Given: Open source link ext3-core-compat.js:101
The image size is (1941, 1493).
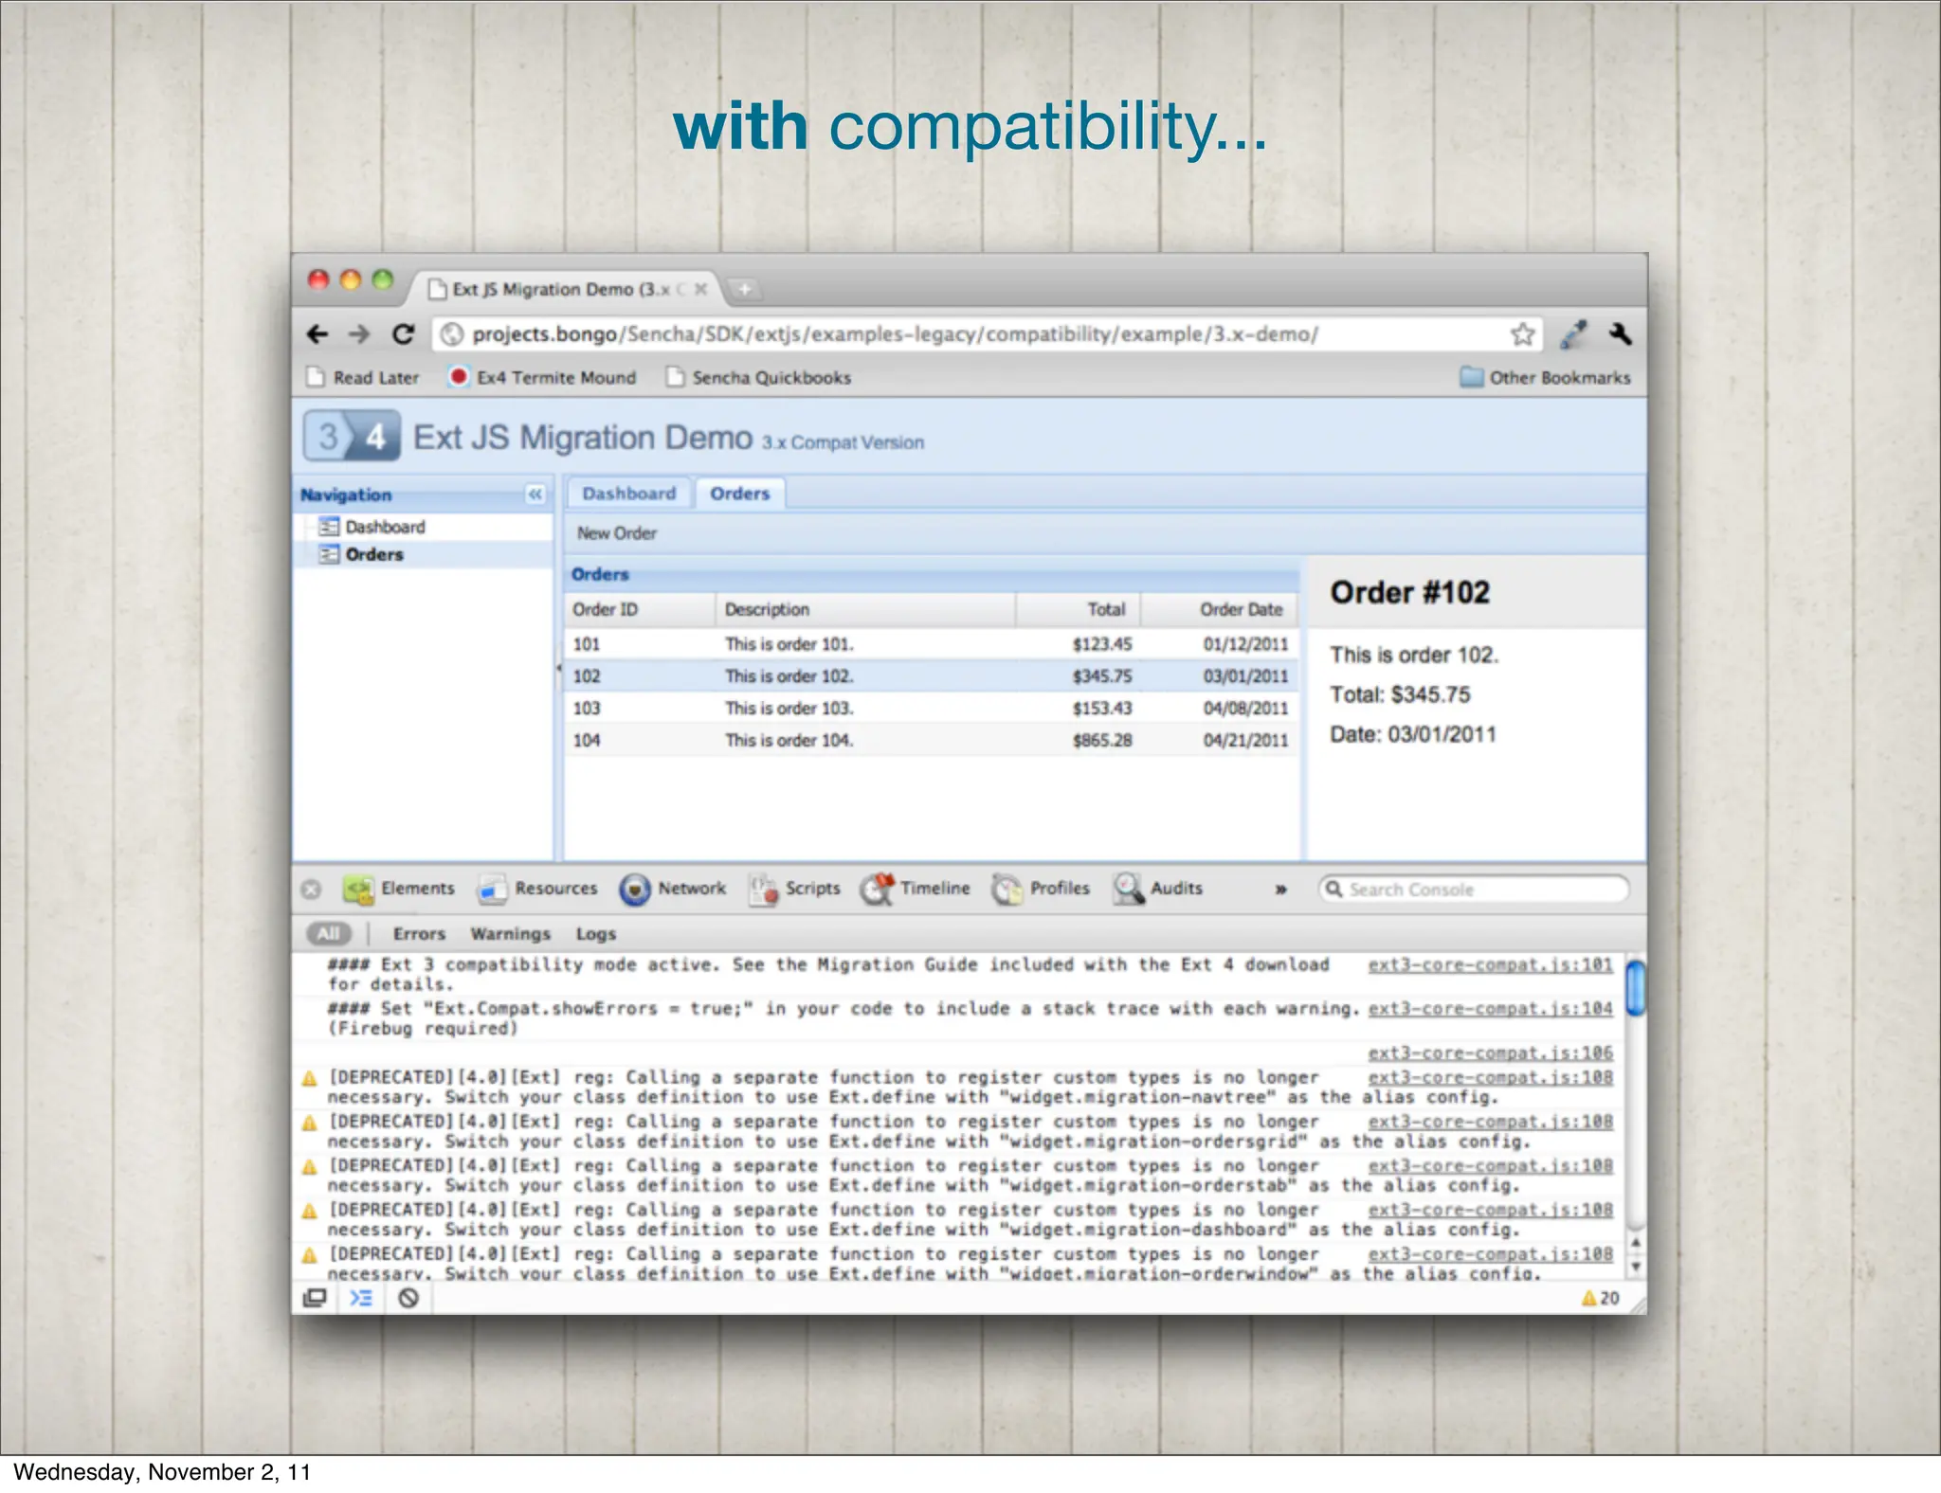Looking at the screenshot, I should tap(1490, 964).
